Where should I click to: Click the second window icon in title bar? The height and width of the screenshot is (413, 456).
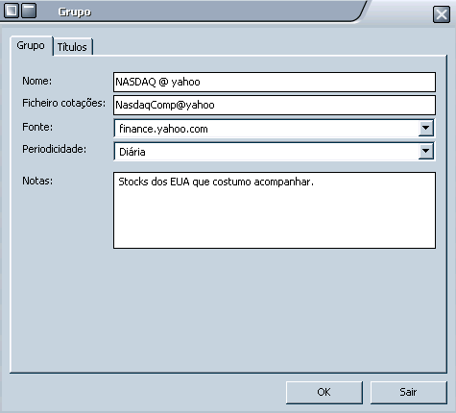[29, 11]
